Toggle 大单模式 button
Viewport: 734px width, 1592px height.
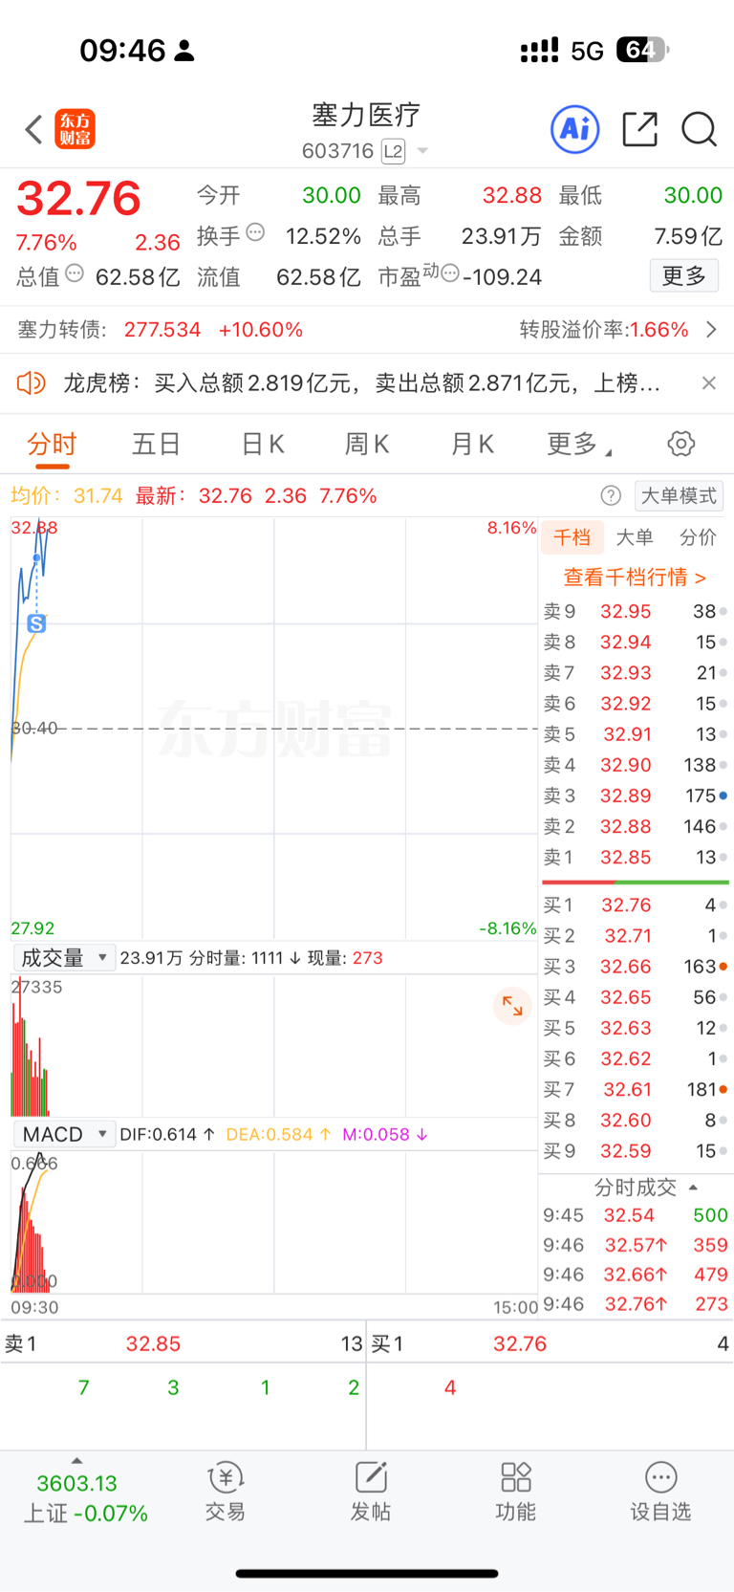[679, 495]
